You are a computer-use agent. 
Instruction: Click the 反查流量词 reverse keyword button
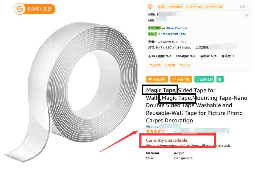tap(175, 7)
